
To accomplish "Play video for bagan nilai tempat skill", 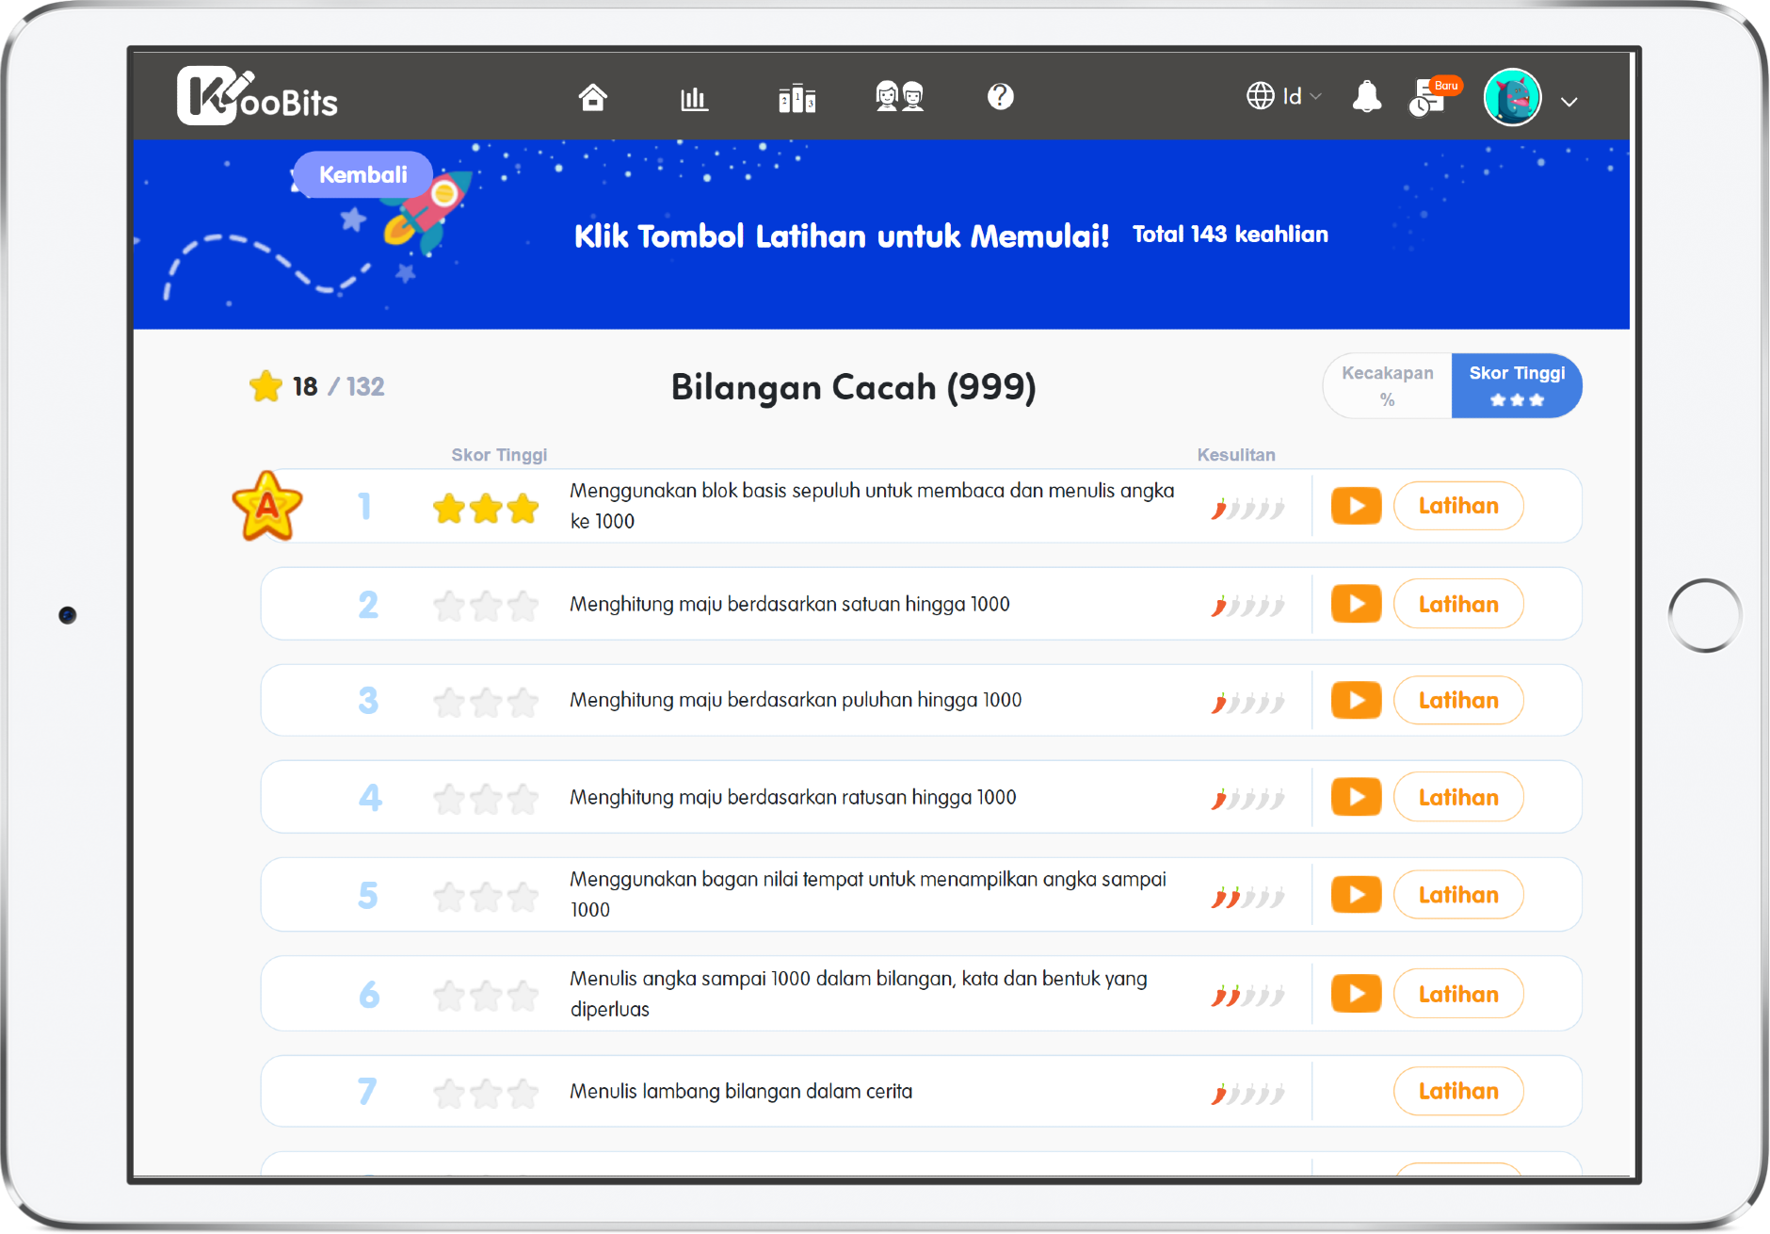I will click(1356, 894).
